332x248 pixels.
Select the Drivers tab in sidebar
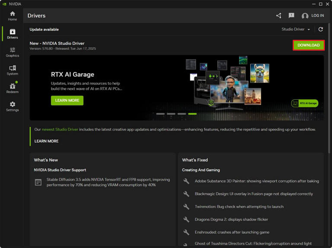[x=12, y=34]
